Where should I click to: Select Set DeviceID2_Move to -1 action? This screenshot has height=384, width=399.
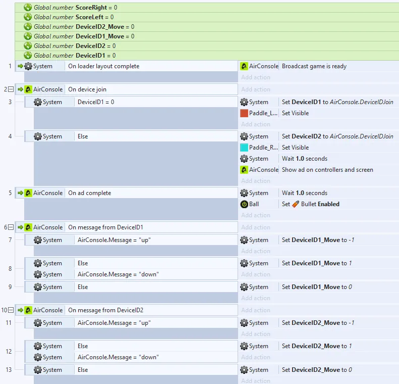tap(319, 323)
